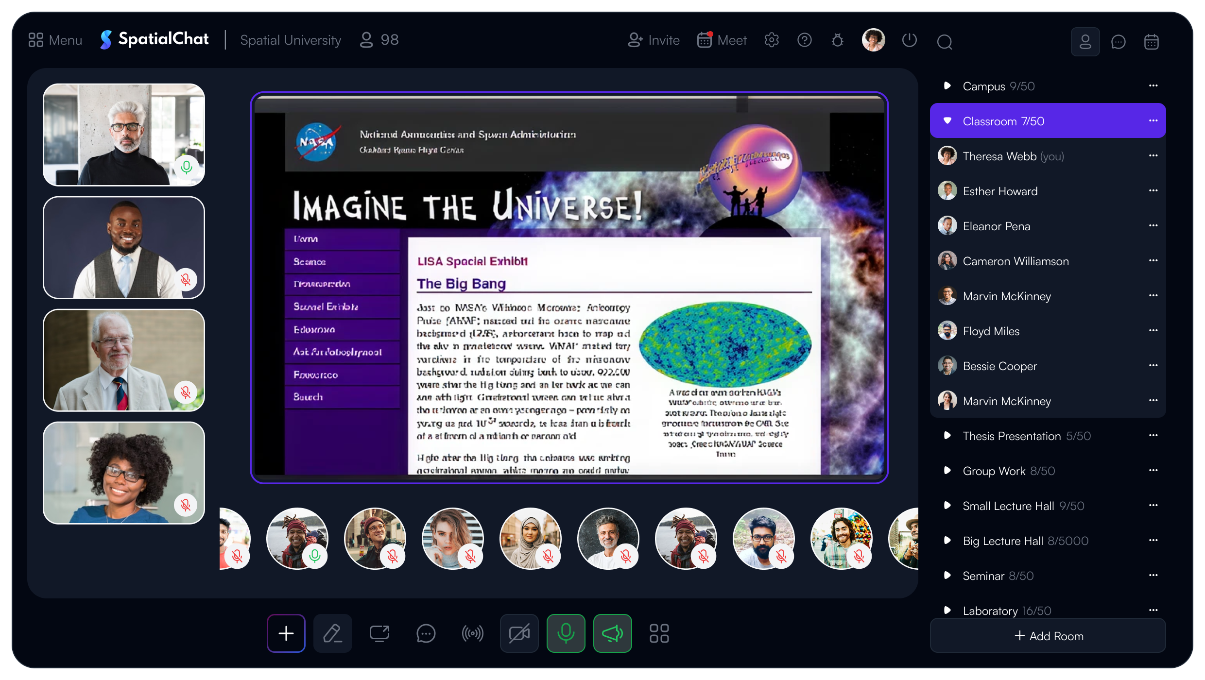
Task: Expand the Big Lecture Hall room
Action: click(947, 541)
